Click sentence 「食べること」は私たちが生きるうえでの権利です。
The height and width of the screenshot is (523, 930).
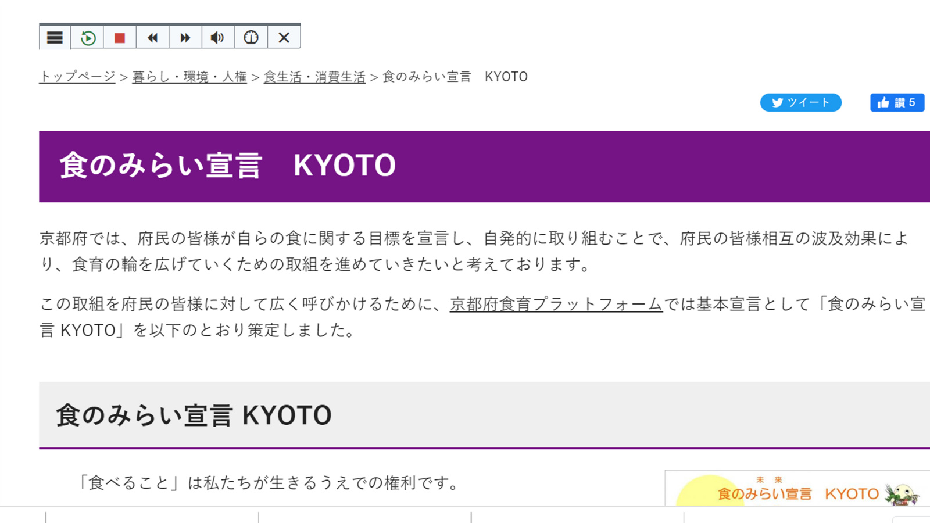coord(269,483)
